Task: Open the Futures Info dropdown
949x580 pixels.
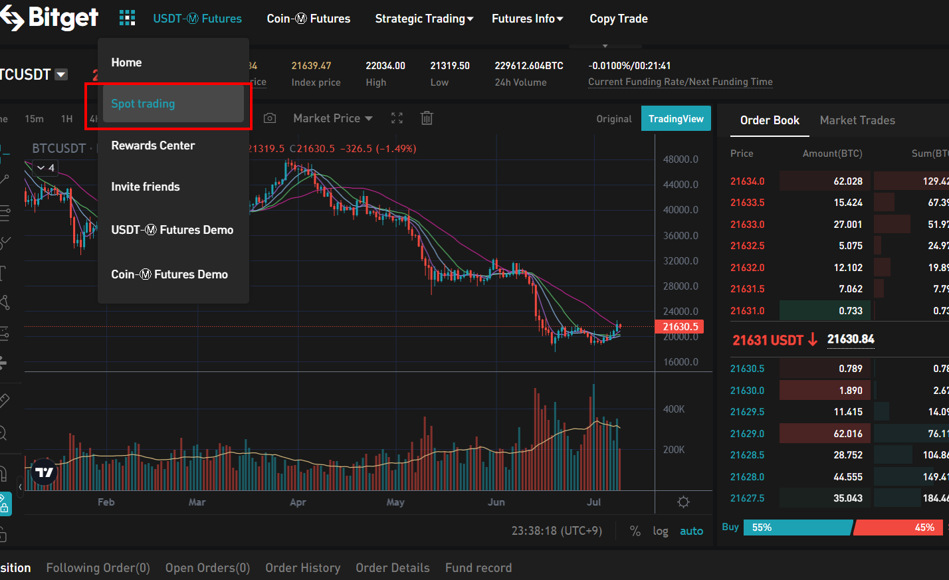Action: (527, 19)
